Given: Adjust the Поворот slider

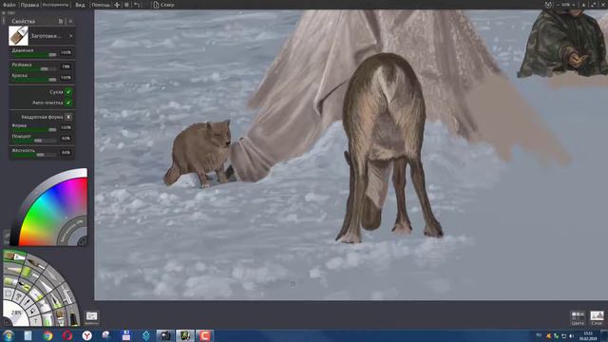Looking at the screenshot, I should 34,141.
